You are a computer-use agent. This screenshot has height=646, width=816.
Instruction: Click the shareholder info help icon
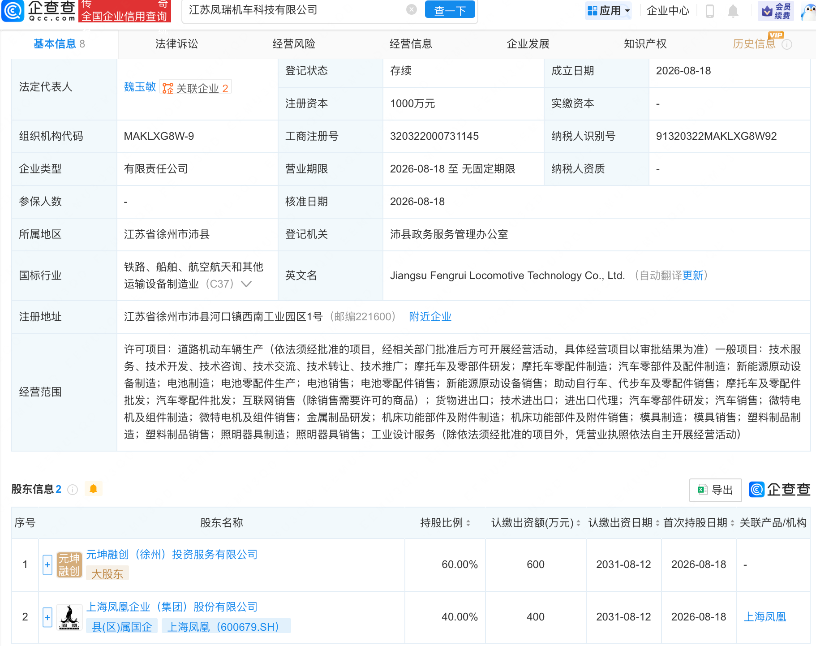[73, 490]
